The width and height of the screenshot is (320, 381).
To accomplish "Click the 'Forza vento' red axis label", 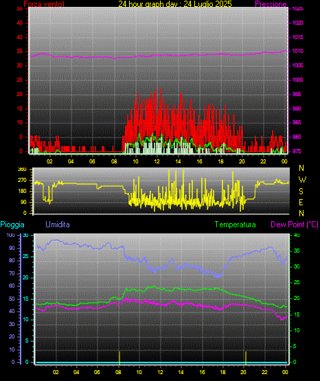I will coord(44,3).
